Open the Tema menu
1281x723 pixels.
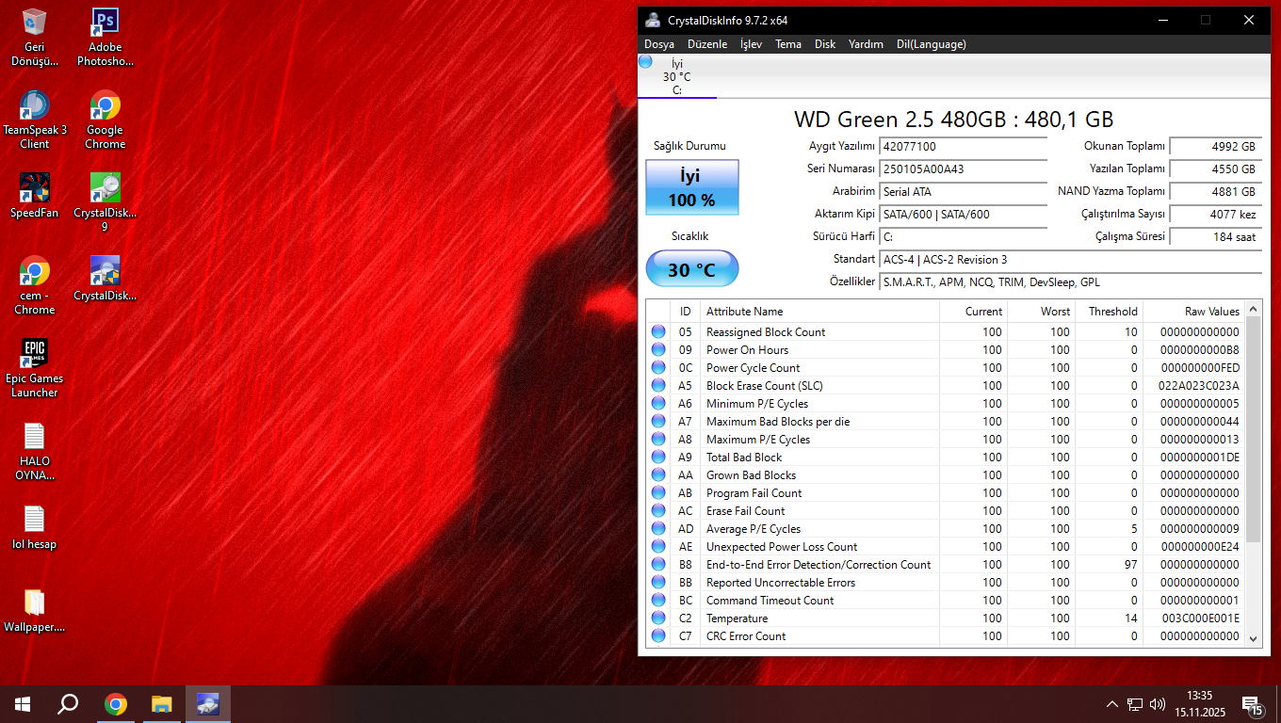coord(788,44)
